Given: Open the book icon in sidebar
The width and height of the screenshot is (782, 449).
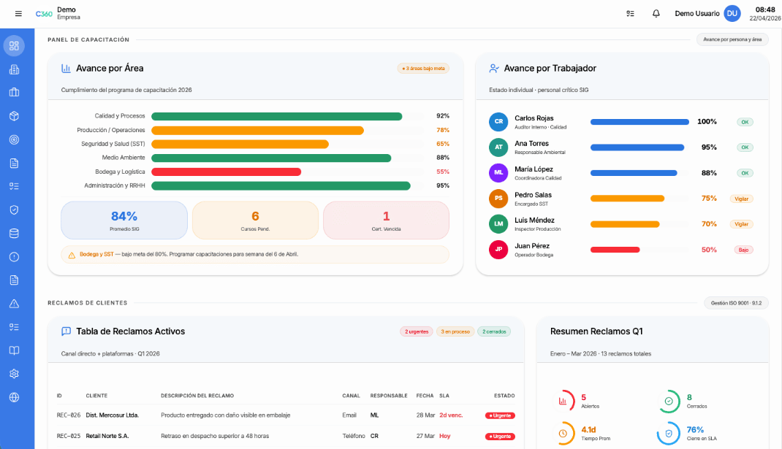Looking at the screenshot, I should (x=14, y=350).
